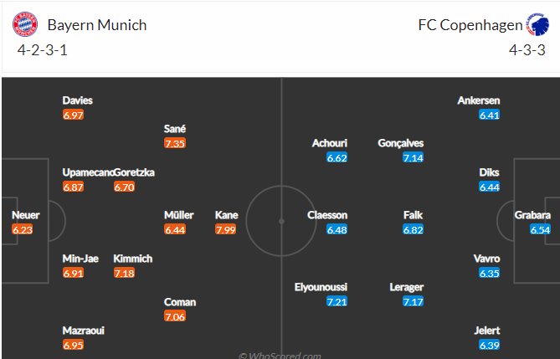
Task: Click the Bayern Munich club crest
Action: point(25,24)
